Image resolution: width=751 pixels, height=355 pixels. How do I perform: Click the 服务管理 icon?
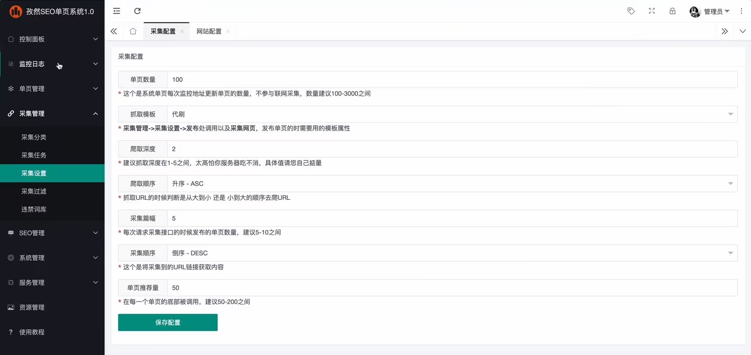(11, 283)
